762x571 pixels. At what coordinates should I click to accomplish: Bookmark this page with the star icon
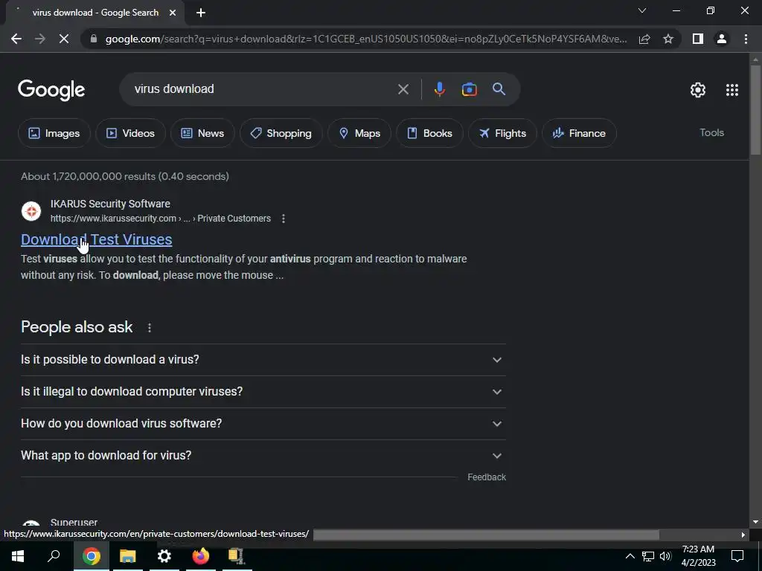click(668, 39)
